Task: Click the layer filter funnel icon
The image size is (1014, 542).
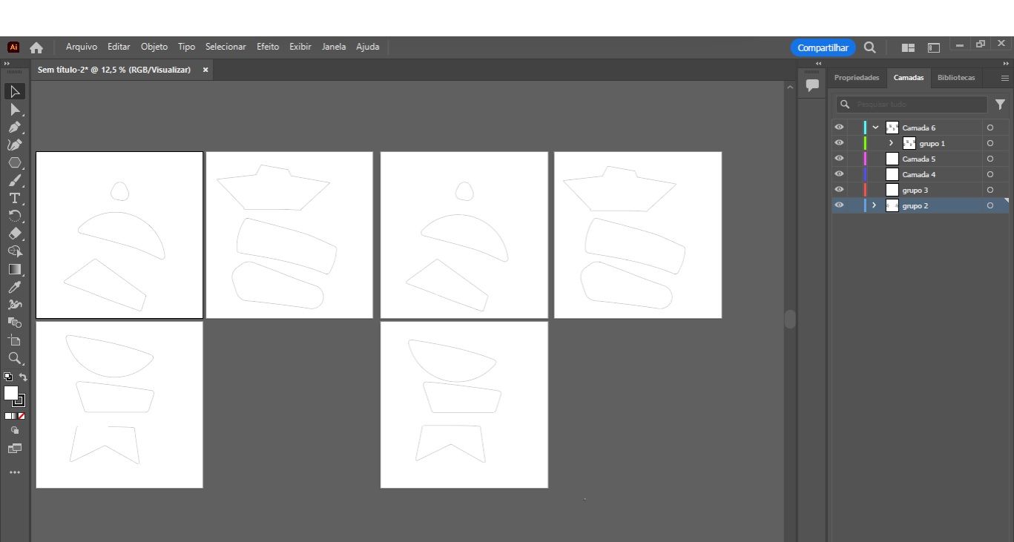Action: pos(1000,105)
